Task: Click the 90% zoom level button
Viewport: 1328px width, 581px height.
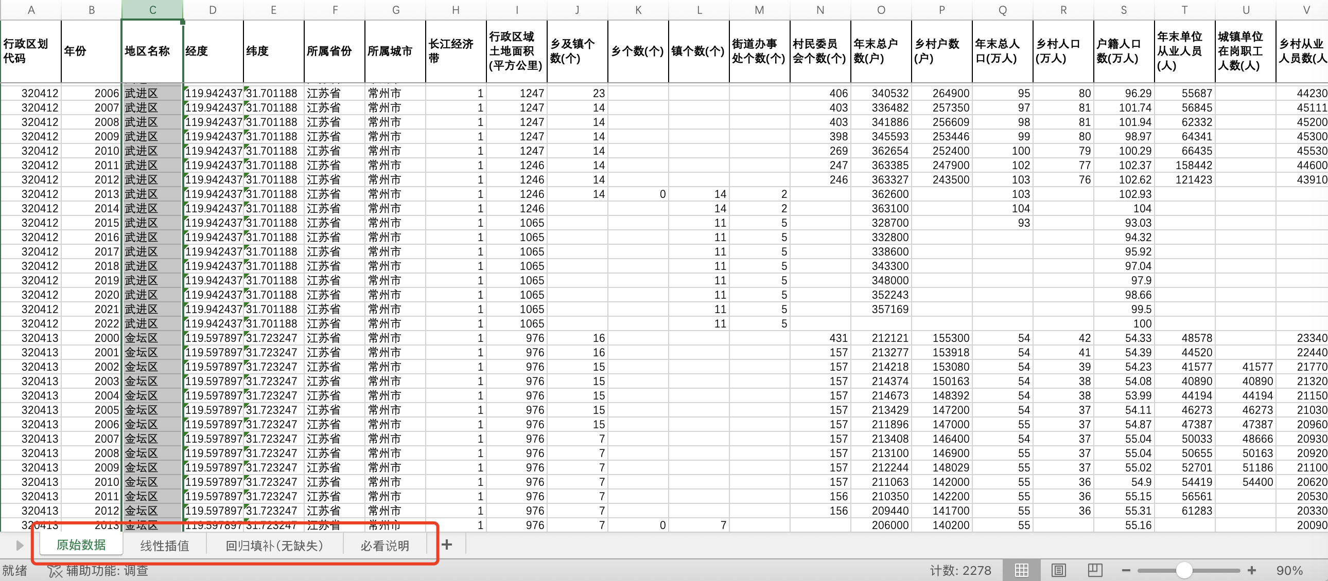Action: click(x=1289, y=571)
